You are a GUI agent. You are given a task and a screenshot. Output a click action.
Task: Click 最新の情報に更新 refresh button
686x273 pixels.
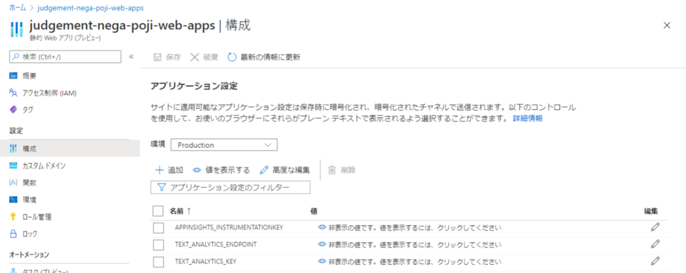[264, 57]
